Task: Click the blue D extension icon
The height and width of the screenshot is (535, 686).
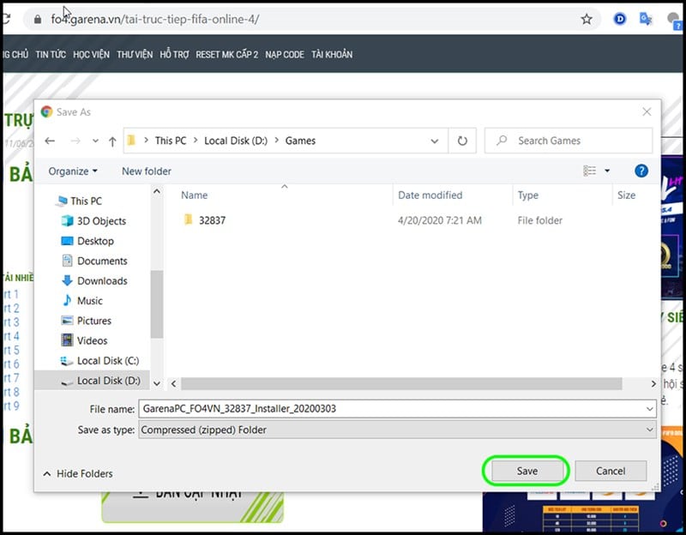Action: point(619,19)
